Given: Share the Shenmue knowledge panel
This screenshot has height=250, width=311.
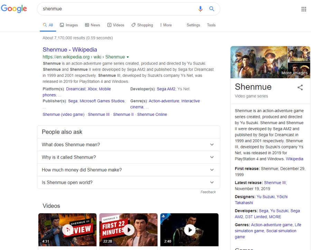Looking at the screenshot, I should pos(300,87).
